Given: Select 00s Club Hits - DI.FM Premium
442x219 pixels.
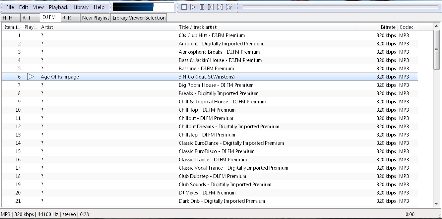Looking at the screenshot, I should [x=210, y=35].
